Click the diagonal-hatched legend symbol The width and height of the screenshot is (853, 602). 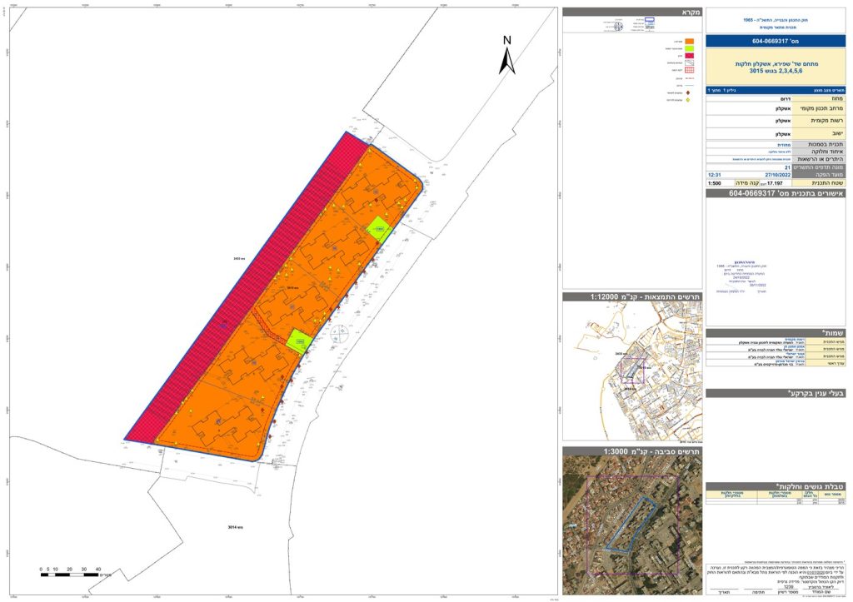(689, 63)
